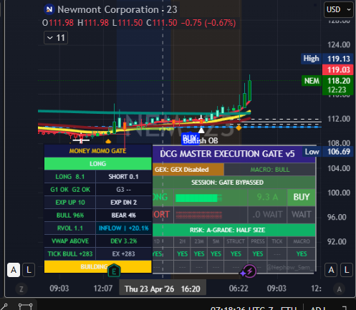The image size is (356, 310).
Task: Click the green long strength progress bar
Action: [198, 198]
